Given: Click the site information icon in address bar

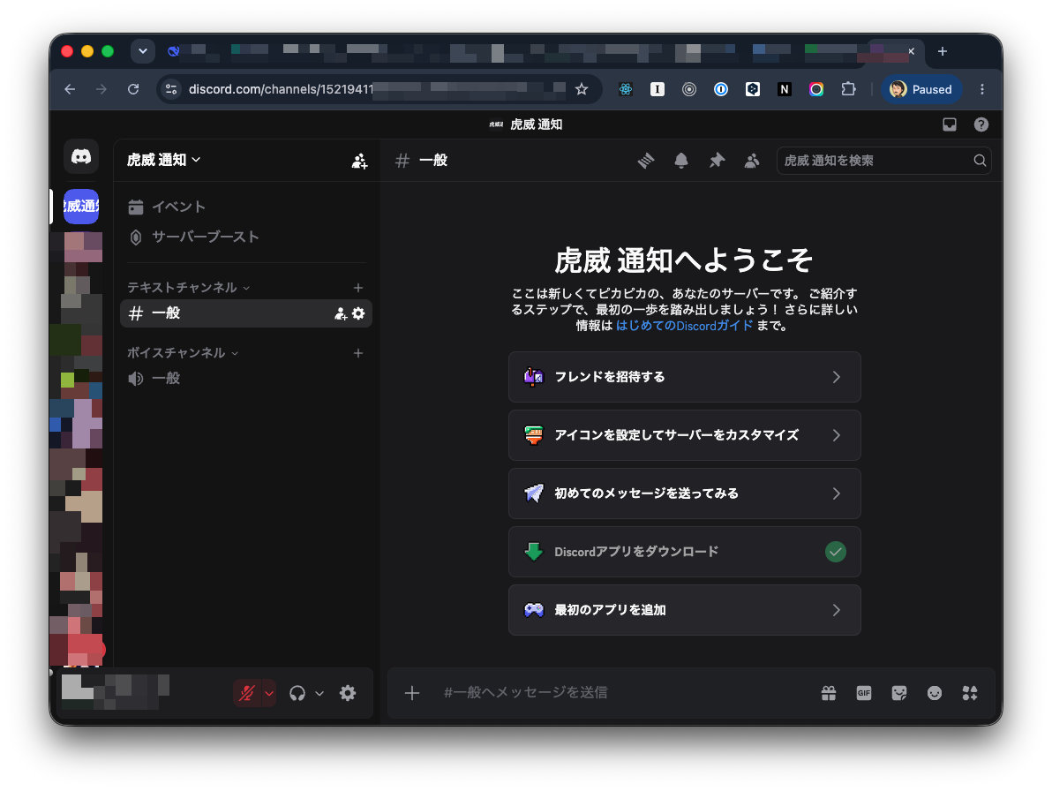Looking at the screenshot, I should pos(171,89).
